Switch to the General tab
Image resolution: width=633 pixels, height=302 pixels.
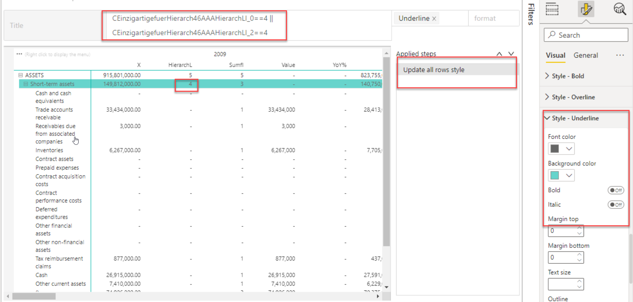point(586,55)
